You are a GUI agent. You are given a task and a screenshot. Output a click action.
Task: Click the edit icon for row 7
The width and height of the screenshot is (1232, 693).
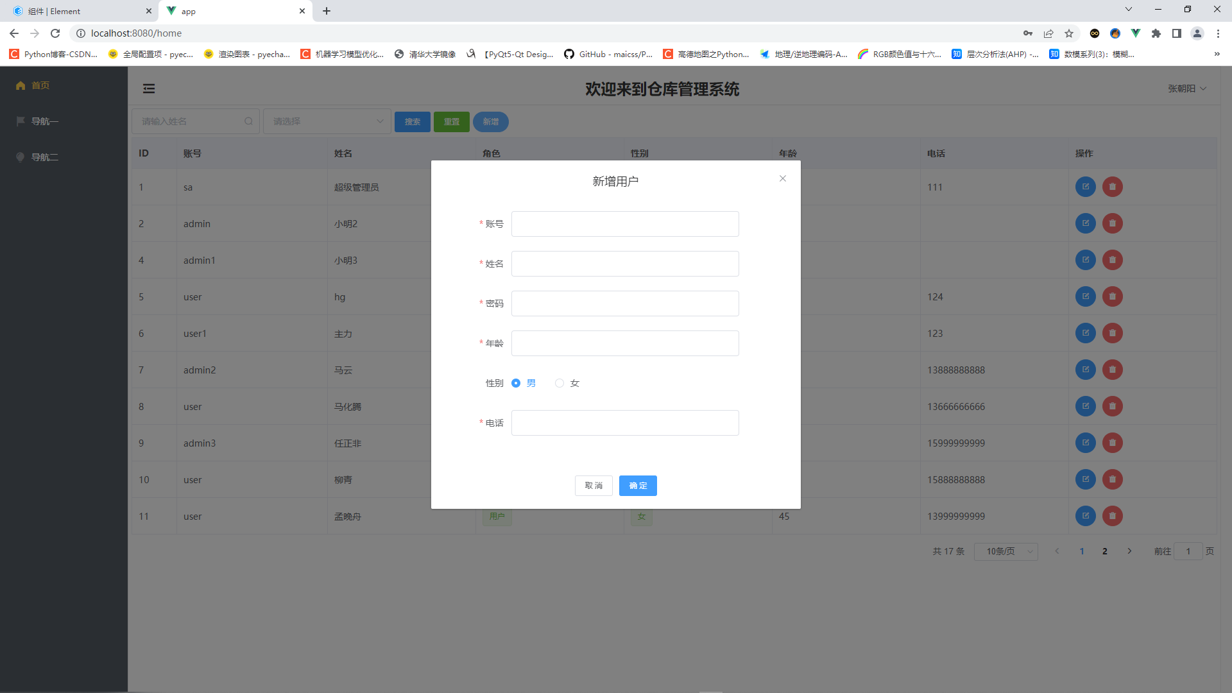click(1086, 370)
